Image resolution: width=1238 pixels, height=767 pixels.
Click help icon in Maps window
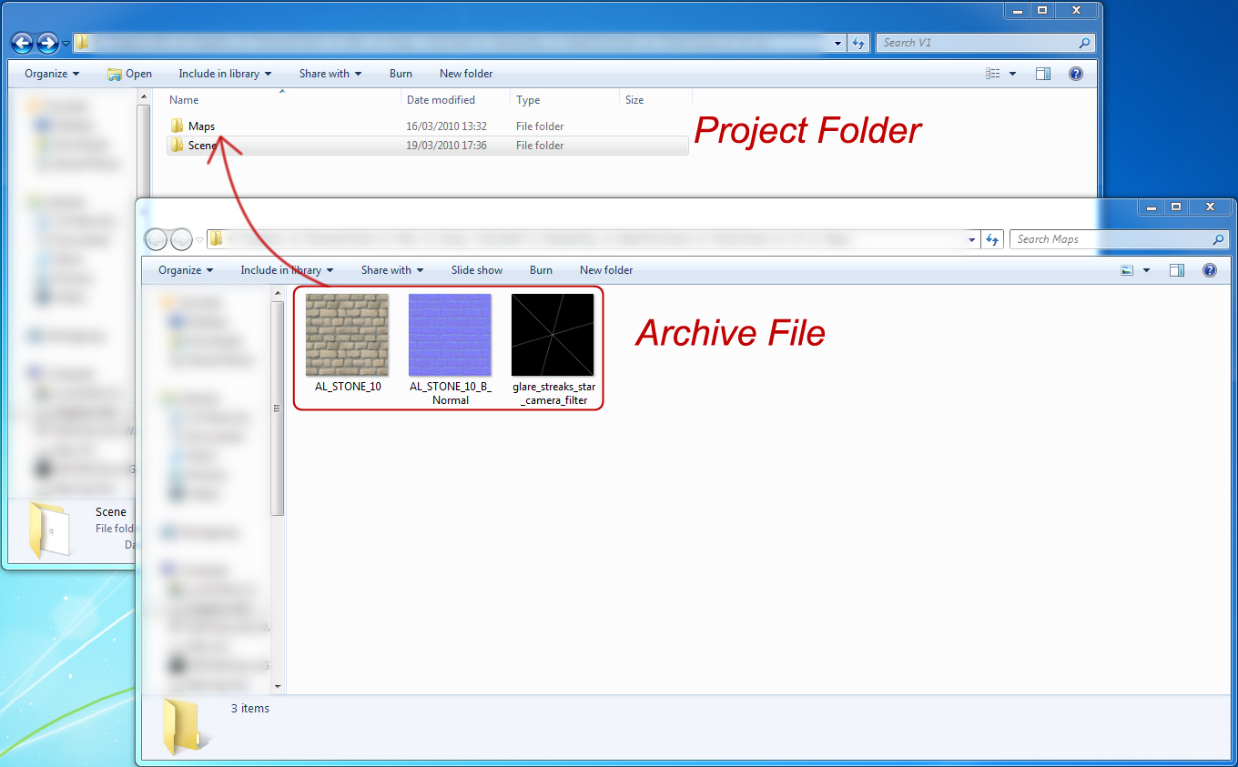1210,270
